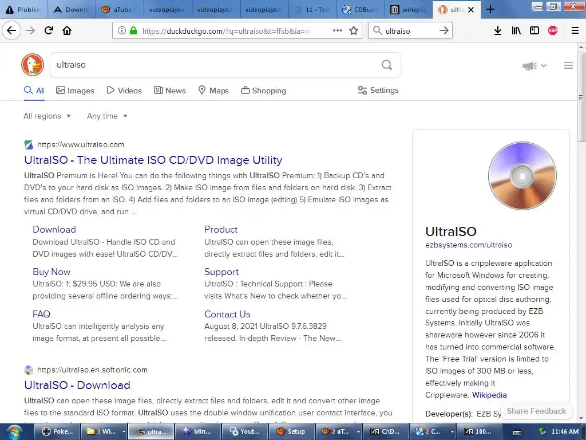Click the green padlock security icon
The width and height of the screenshot is (586, 440).
133,31
